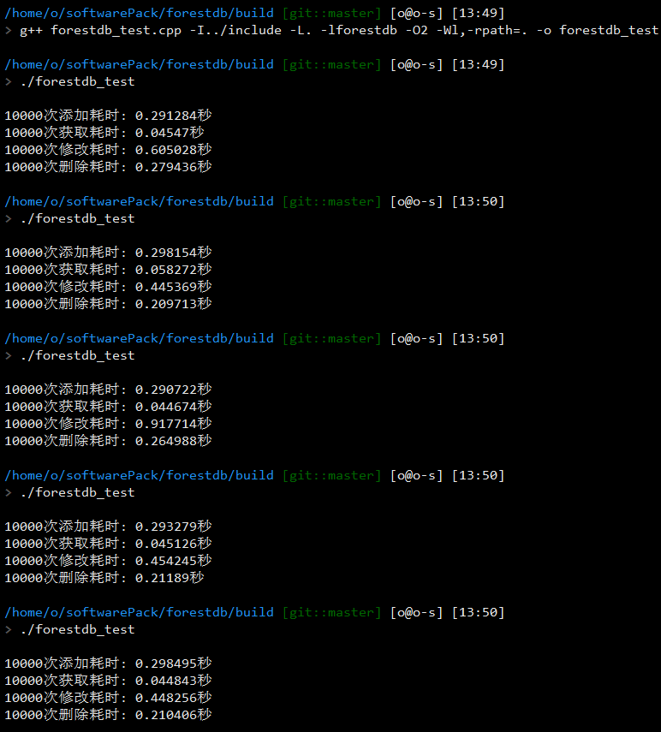
Task: Click the 0.298154 add time line
Action: [x=108, y=253]
